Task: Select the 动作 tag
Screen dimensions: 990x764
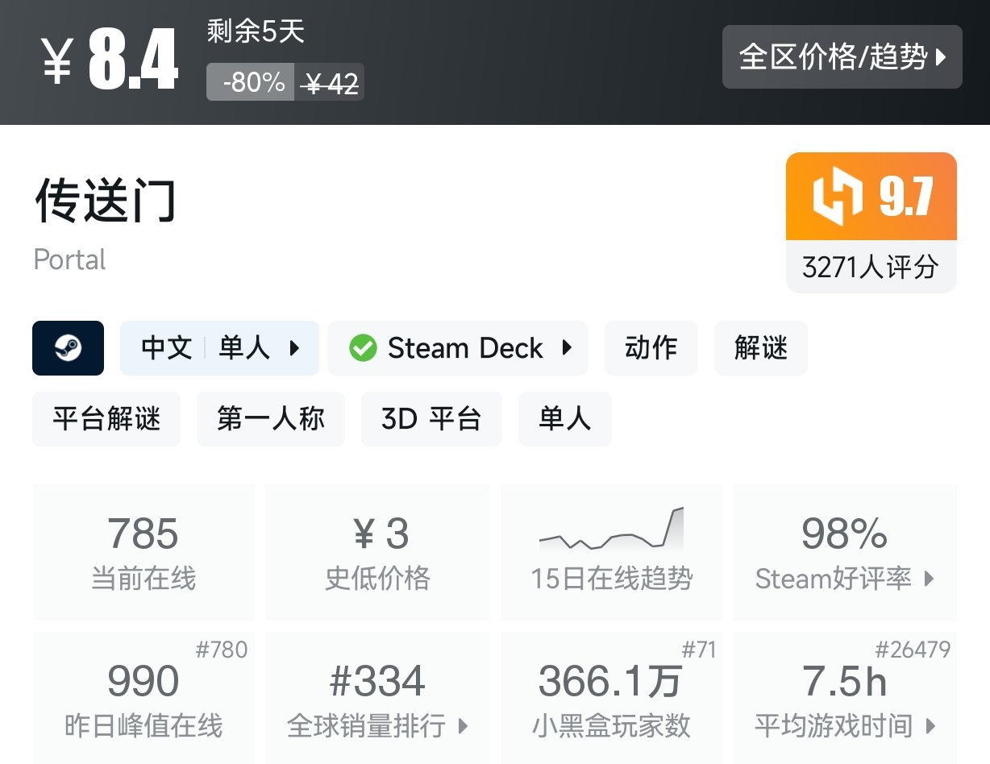Action: pos(651,348)
